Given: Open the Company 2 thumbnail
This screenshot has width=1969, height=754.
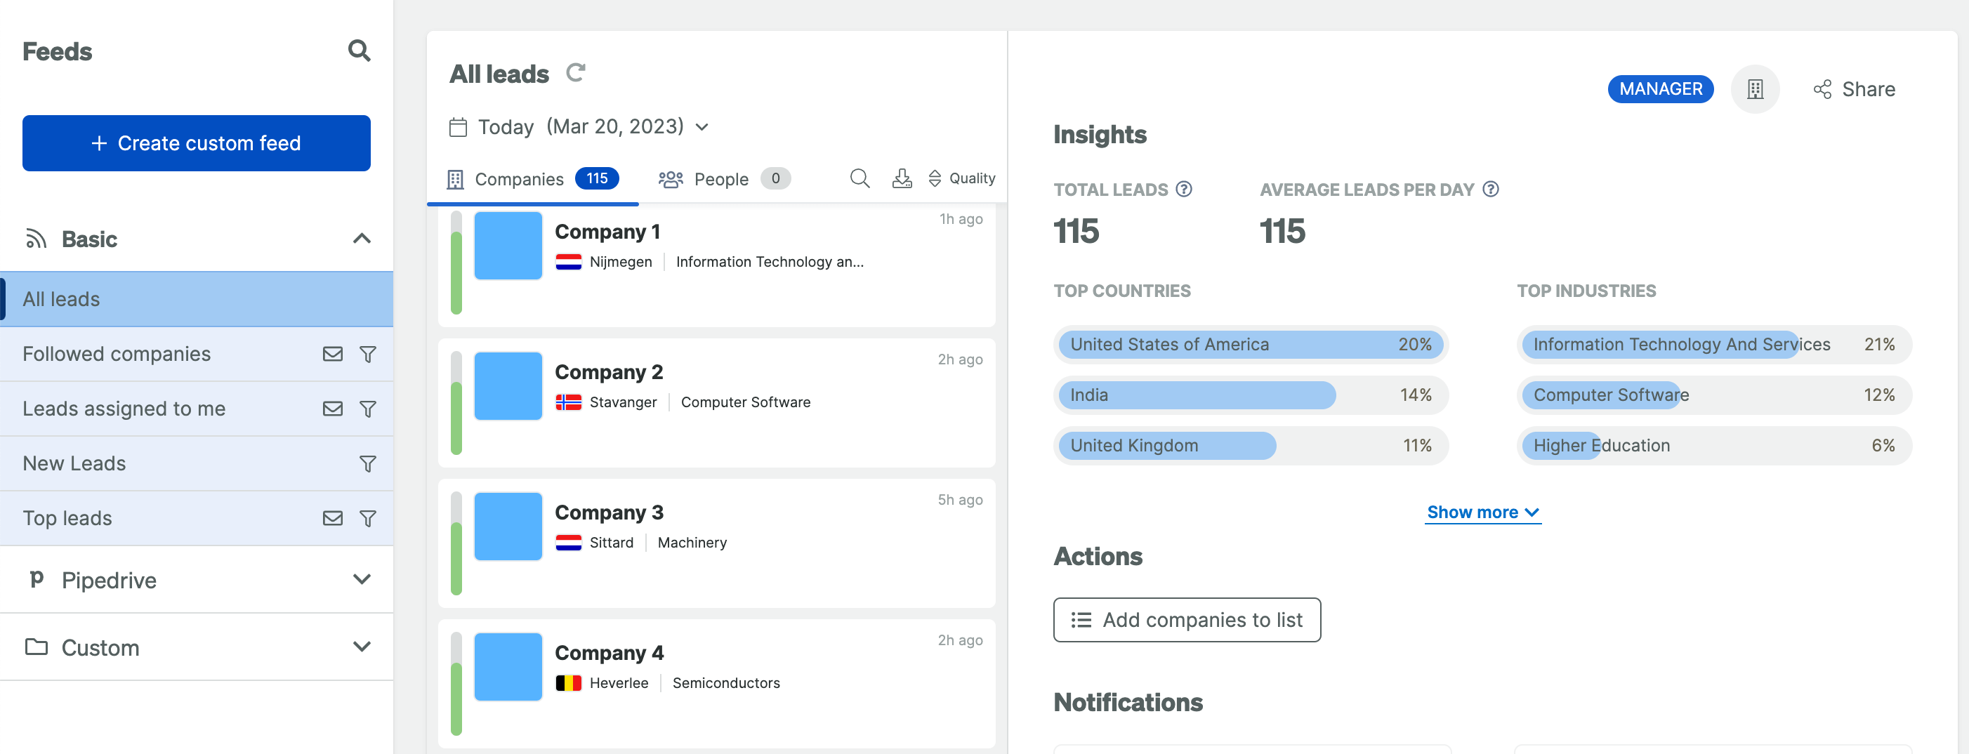Looking at the screenshot, I should coord(508,386).
